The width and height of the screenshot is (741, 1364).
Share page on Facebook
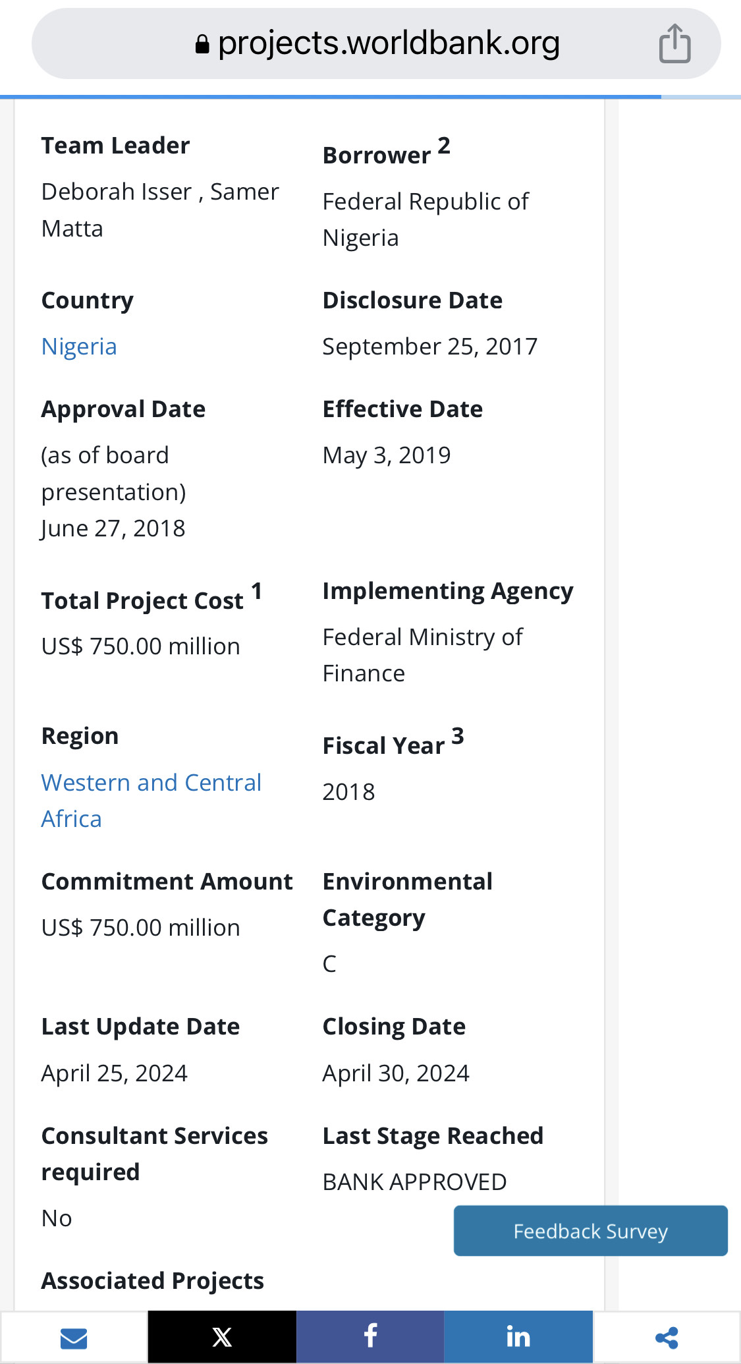(370, 1337)
